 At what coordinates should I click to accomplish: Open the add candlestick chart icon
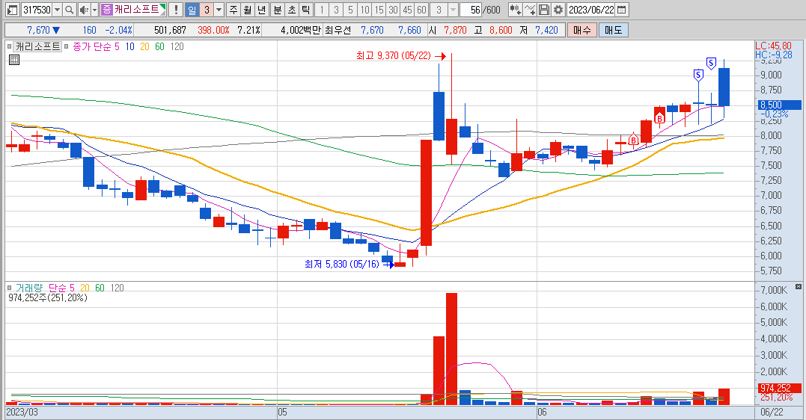(515, 10)
